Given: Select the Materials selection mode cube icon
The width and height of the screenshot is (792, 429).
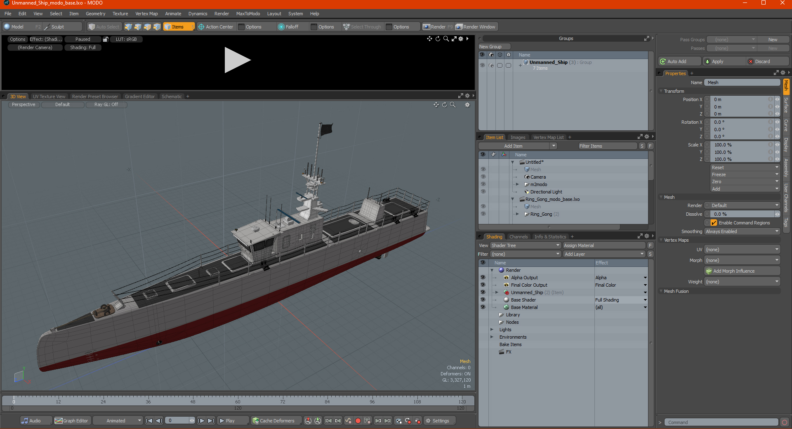Looking at the screenshot, I should click(x=157, y=27).
